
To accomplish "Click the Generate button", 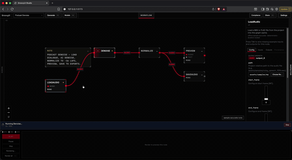I will pyautogui.click(x=53, y=15).
